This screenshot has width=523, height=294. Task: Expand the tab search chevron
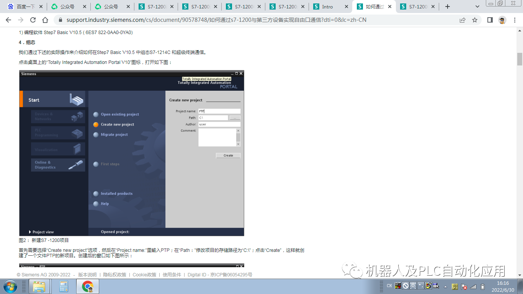[477, 7]
